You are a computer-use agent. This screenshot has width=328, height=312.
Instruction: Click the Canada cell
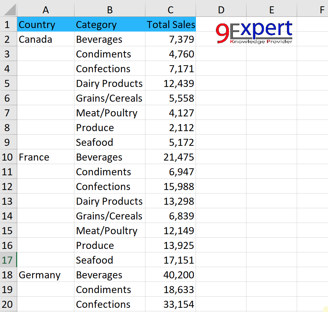tap(46, 39)
